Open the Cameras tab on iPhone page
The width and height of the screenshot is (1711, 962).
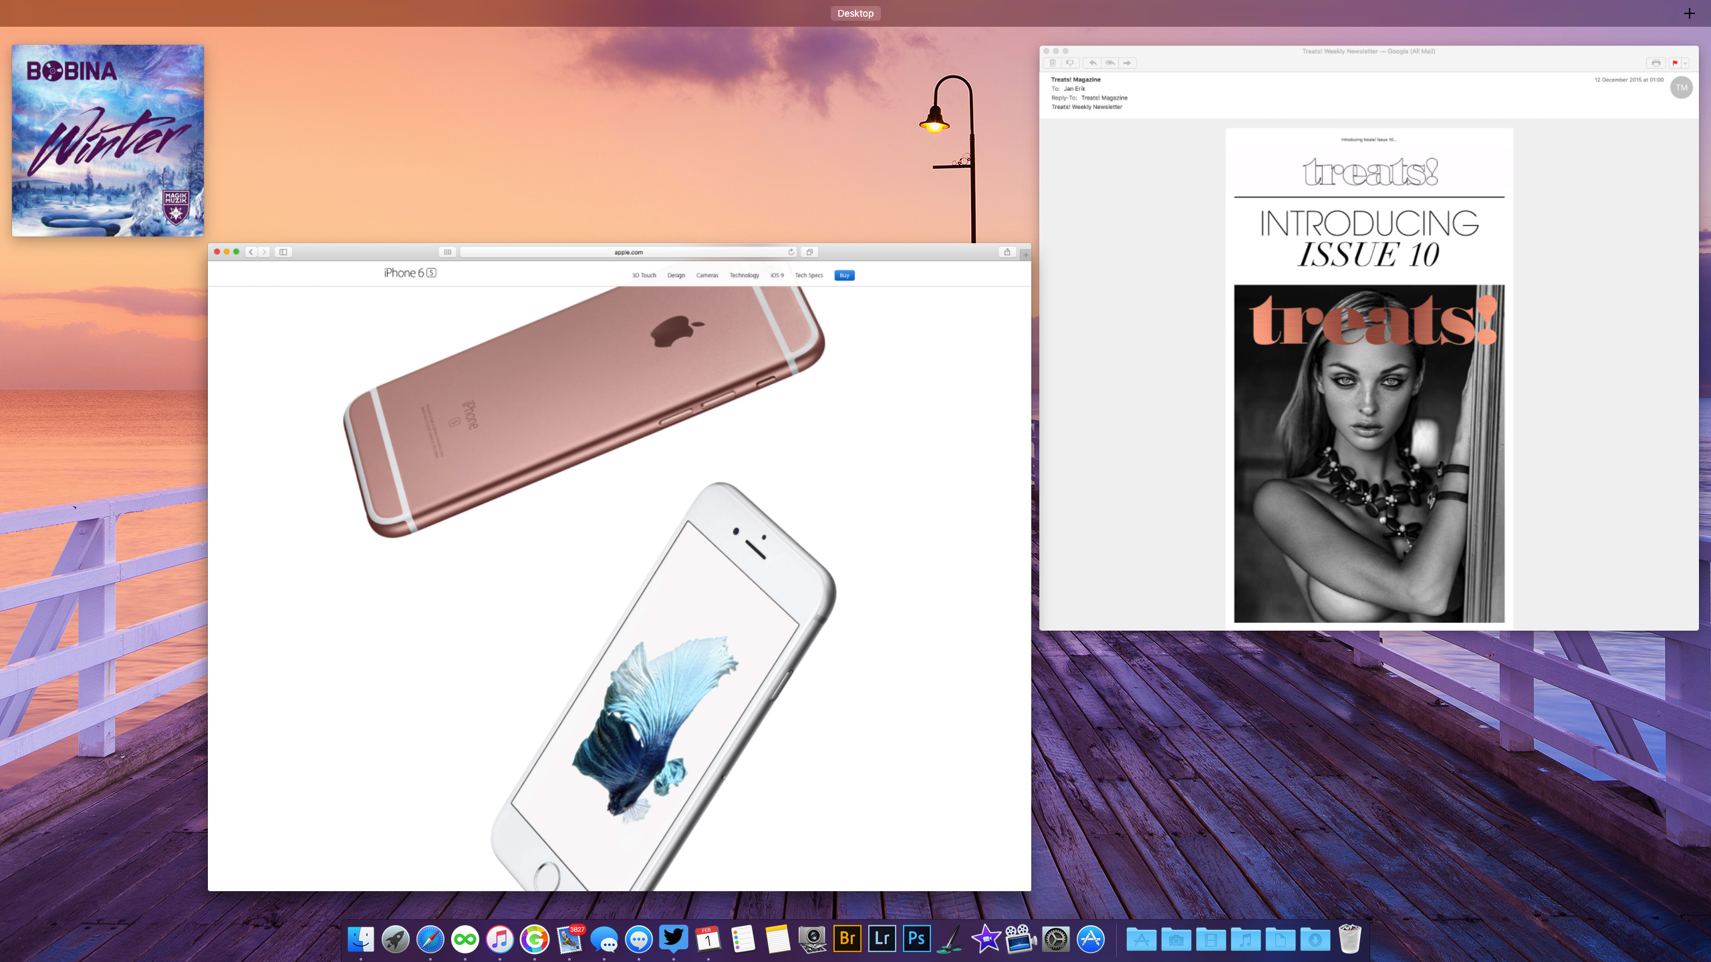pyautogui.click(x=707, y=275)
